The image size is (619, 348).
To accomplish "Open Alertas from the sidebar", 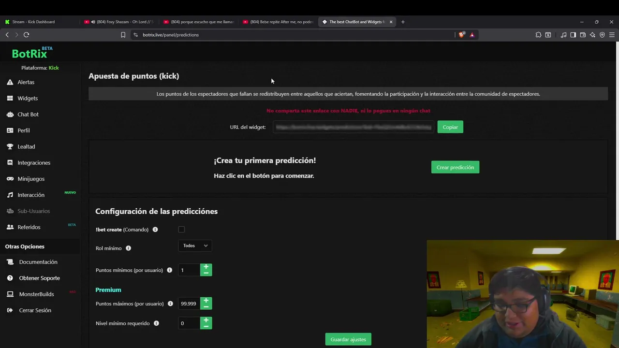I will 26,82.
